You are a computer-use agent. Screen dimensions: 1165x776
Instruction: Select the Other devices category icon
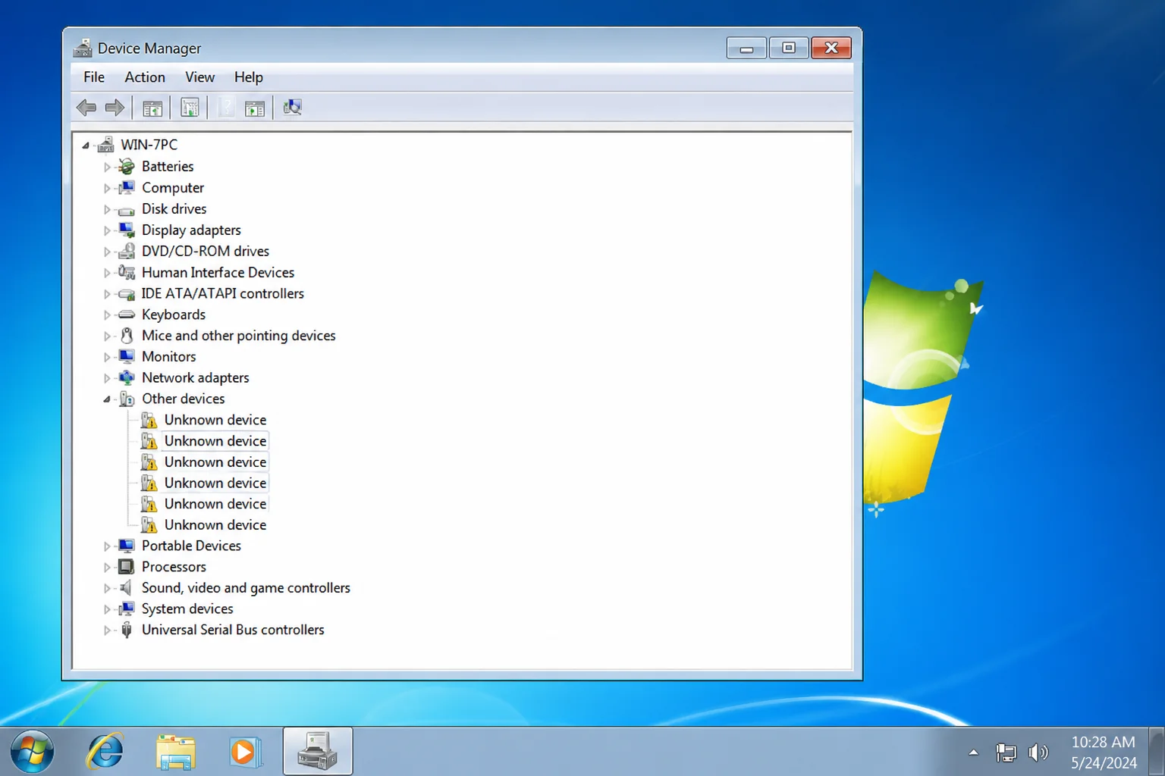tap(127, 399)
